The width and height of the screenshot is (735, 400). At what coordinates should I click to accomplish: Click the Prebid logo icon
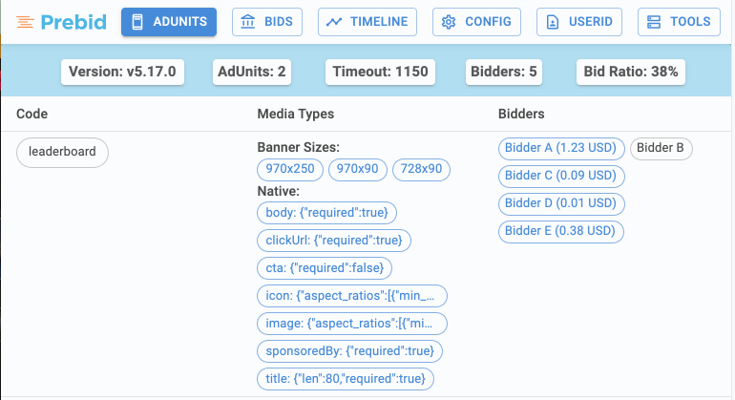(x=26, y=22)
